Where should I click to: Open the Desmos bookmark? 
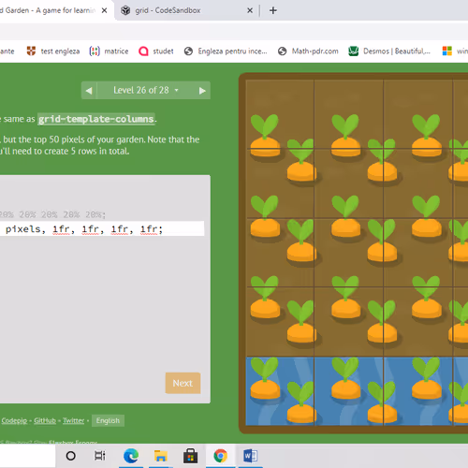click(389, 51)
